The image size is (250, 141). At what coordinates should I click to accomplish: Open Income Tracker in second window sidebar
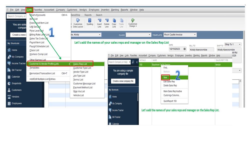[x=116, y=110]
